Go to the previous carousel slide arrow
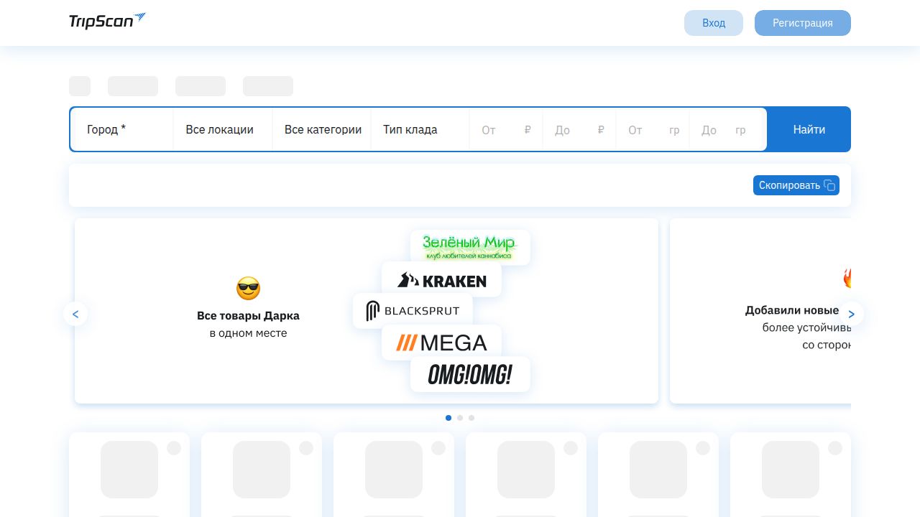The height and width of the screenshot is (517, 920). point(75,314)
